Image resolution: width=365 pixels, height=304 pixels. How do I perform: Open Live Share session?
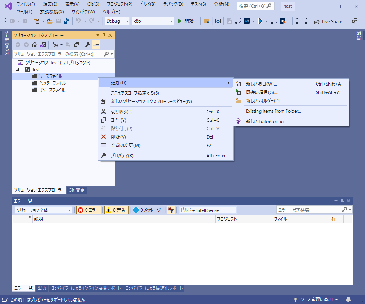click(328, 22)
